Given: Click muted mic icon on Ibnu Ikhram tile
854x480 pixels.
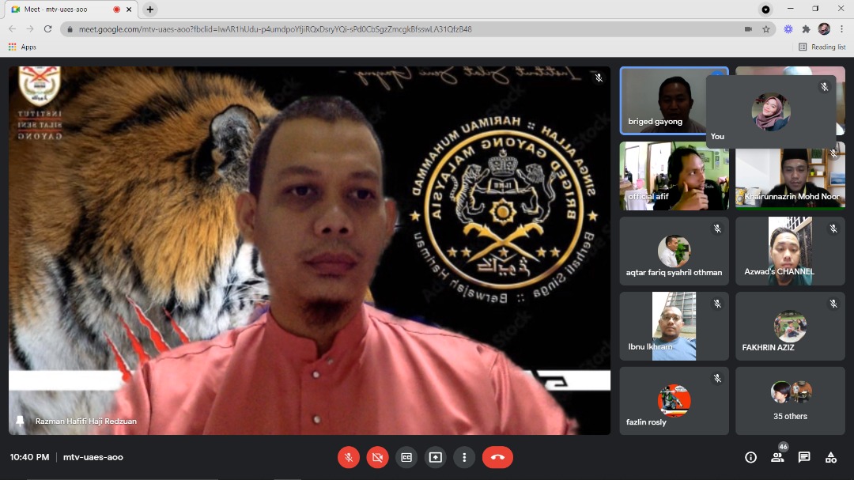Looking at the screenshot, I should tap(717, 304).
